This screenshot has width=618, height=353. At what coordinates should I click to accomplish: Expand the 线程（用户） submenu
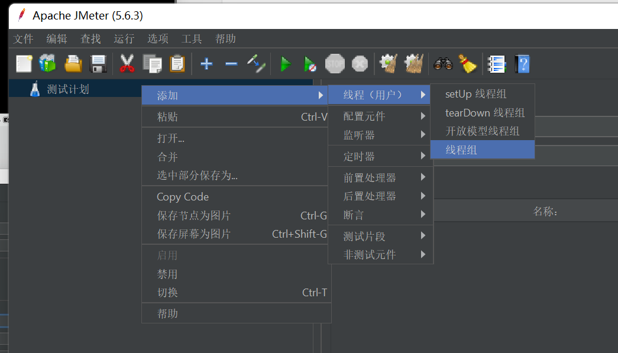(x=378, y=95)
